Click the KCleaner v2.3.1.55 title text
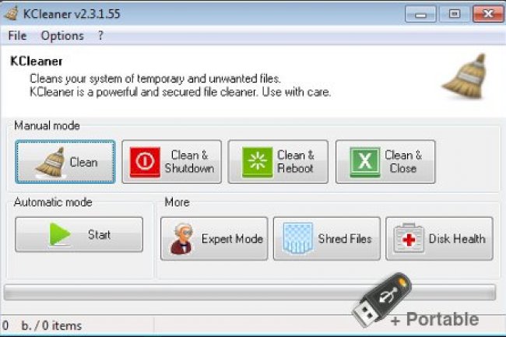This screenshot has height=337, width=506. pyautogui.click(x=72, y=14)
